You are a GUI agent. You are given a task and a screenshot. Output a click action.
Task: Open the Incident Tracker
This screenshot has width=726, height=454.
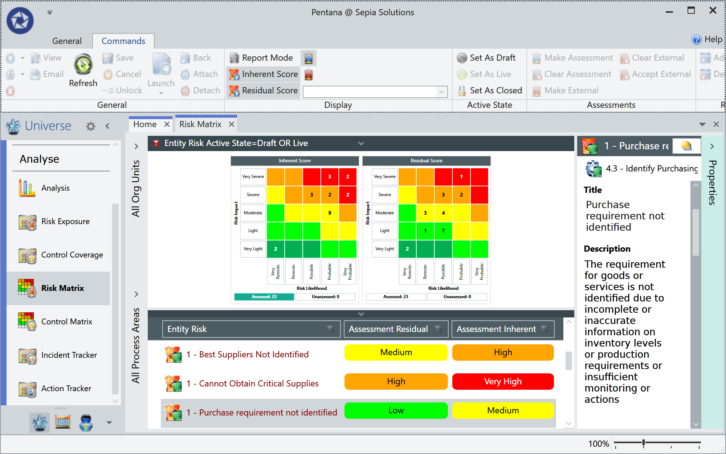(x=69, y=355)
